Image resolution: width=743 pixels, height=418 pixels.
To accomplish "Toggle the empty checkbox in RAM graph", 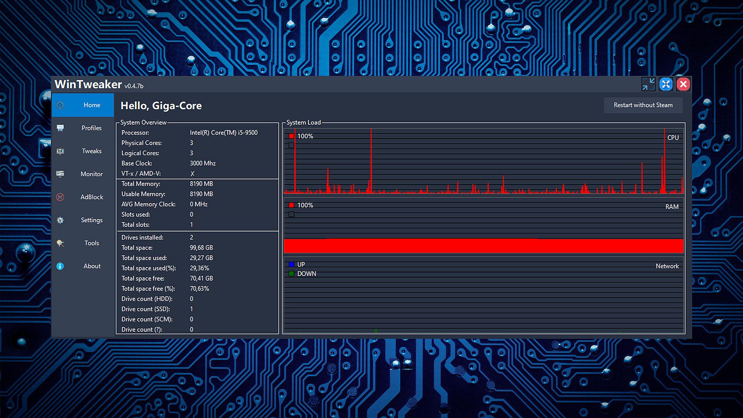I will pos(291,214).
